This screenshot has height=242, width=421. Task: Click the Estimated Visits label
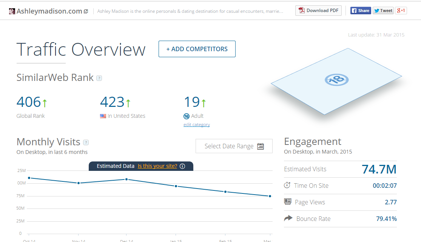click(x=305, y=169)
